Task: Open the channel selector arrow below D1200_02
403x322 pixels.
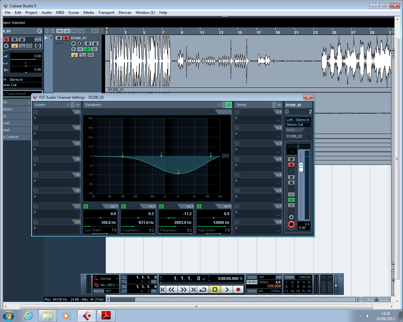Action: click(287, 112)
